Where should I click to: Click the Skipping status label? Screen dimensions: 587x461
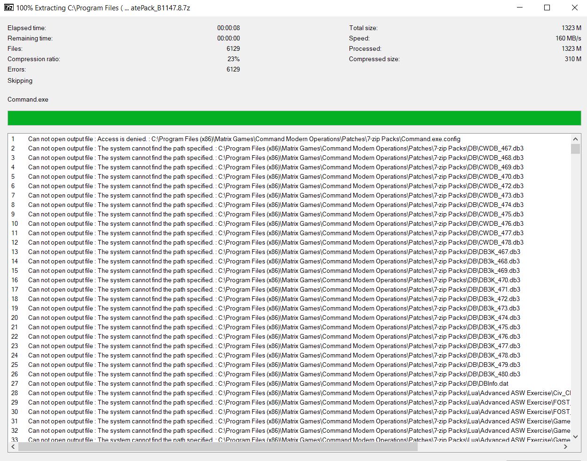20,80
